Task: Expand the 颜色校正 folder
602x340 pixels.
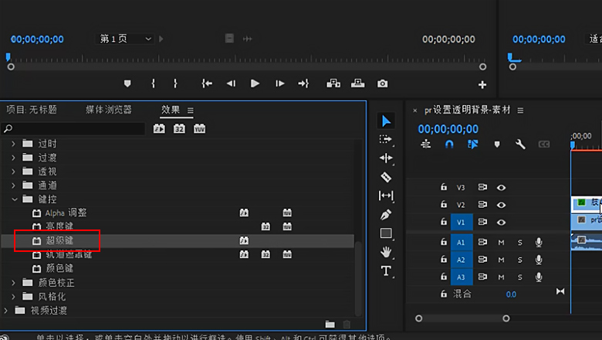Action: (13, 283)
